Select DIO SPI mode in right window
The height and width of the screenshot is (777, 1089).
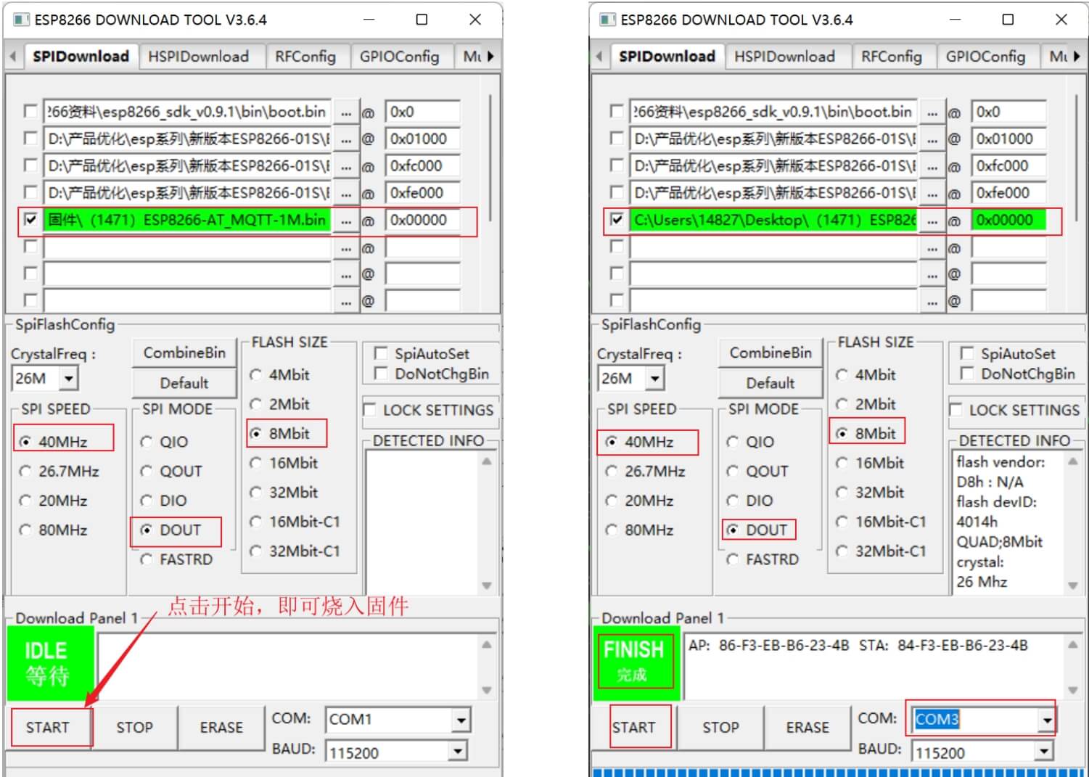point(733,501)
